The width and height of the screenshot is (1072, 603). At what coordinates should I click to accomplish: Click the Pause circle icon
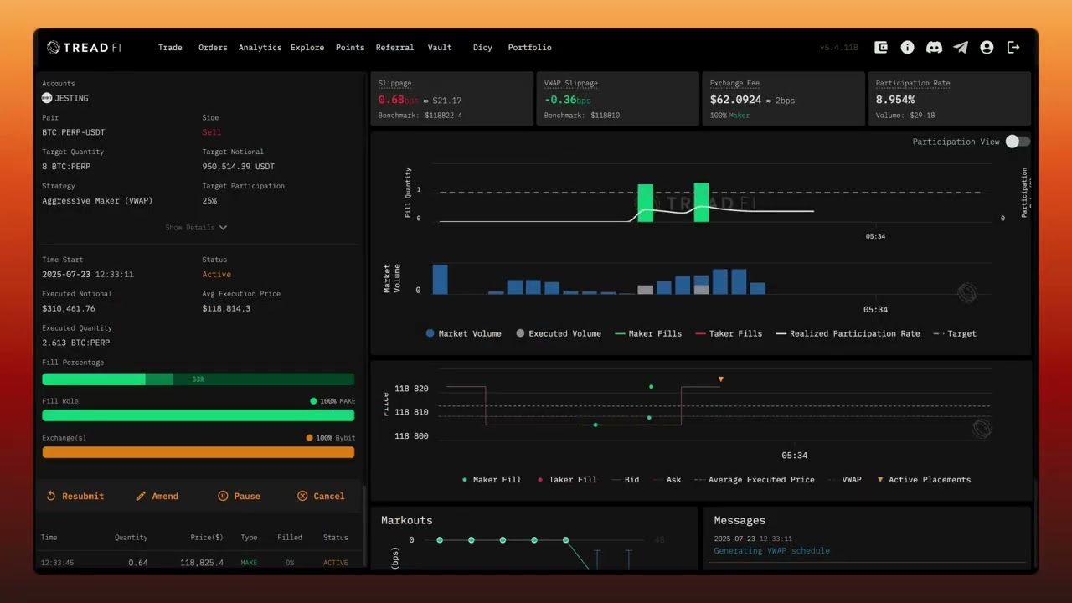coord(223,496)
